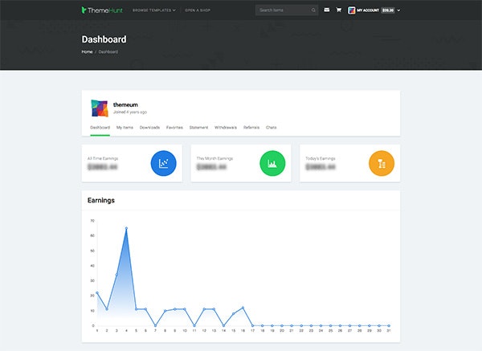482x351 pixels.
Task: Click the search magnifier icon
Action: (313, 10)
